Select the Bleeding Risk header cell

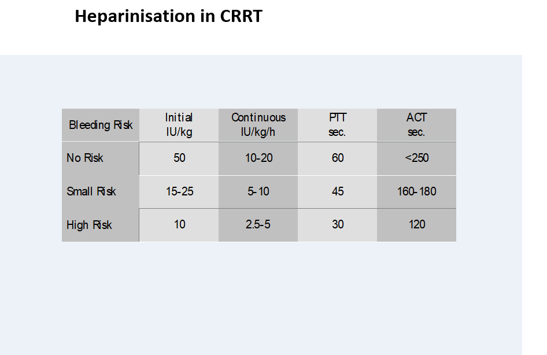[x=101, y=125]
